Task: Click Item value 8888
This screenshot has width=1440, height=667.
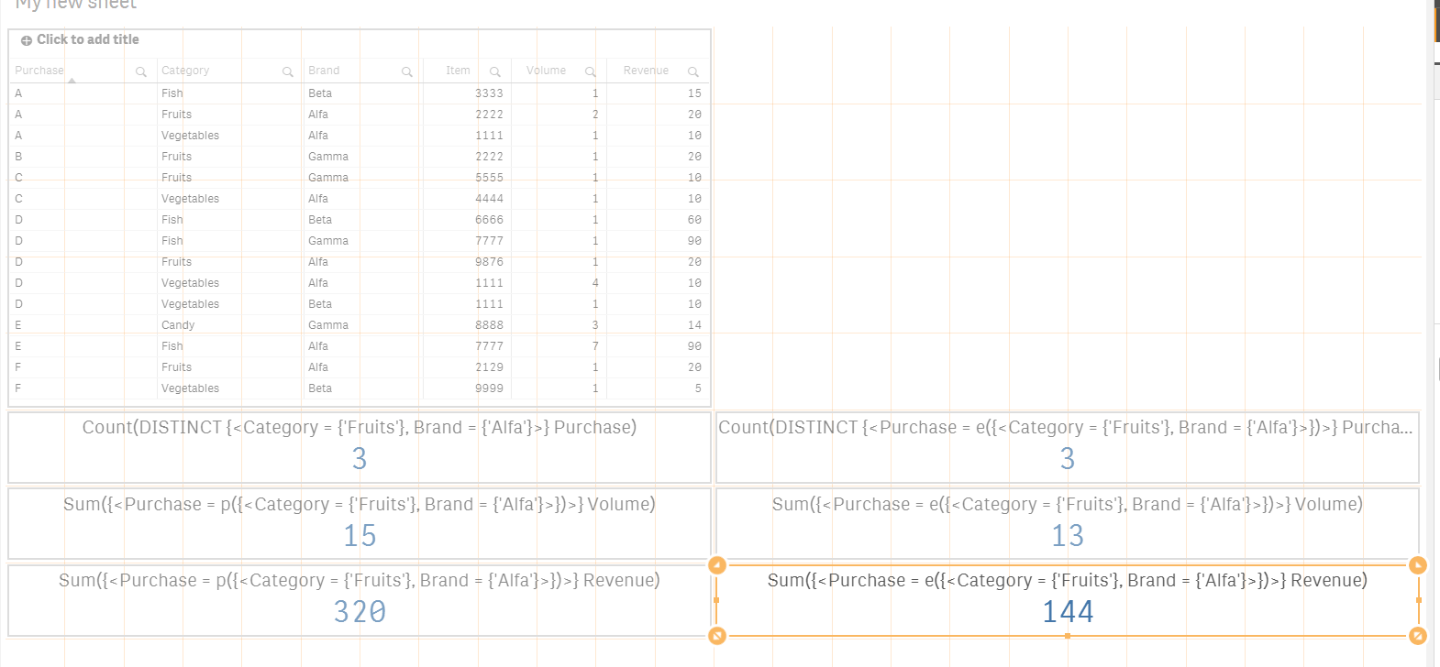Action: (x=489, y=325)
